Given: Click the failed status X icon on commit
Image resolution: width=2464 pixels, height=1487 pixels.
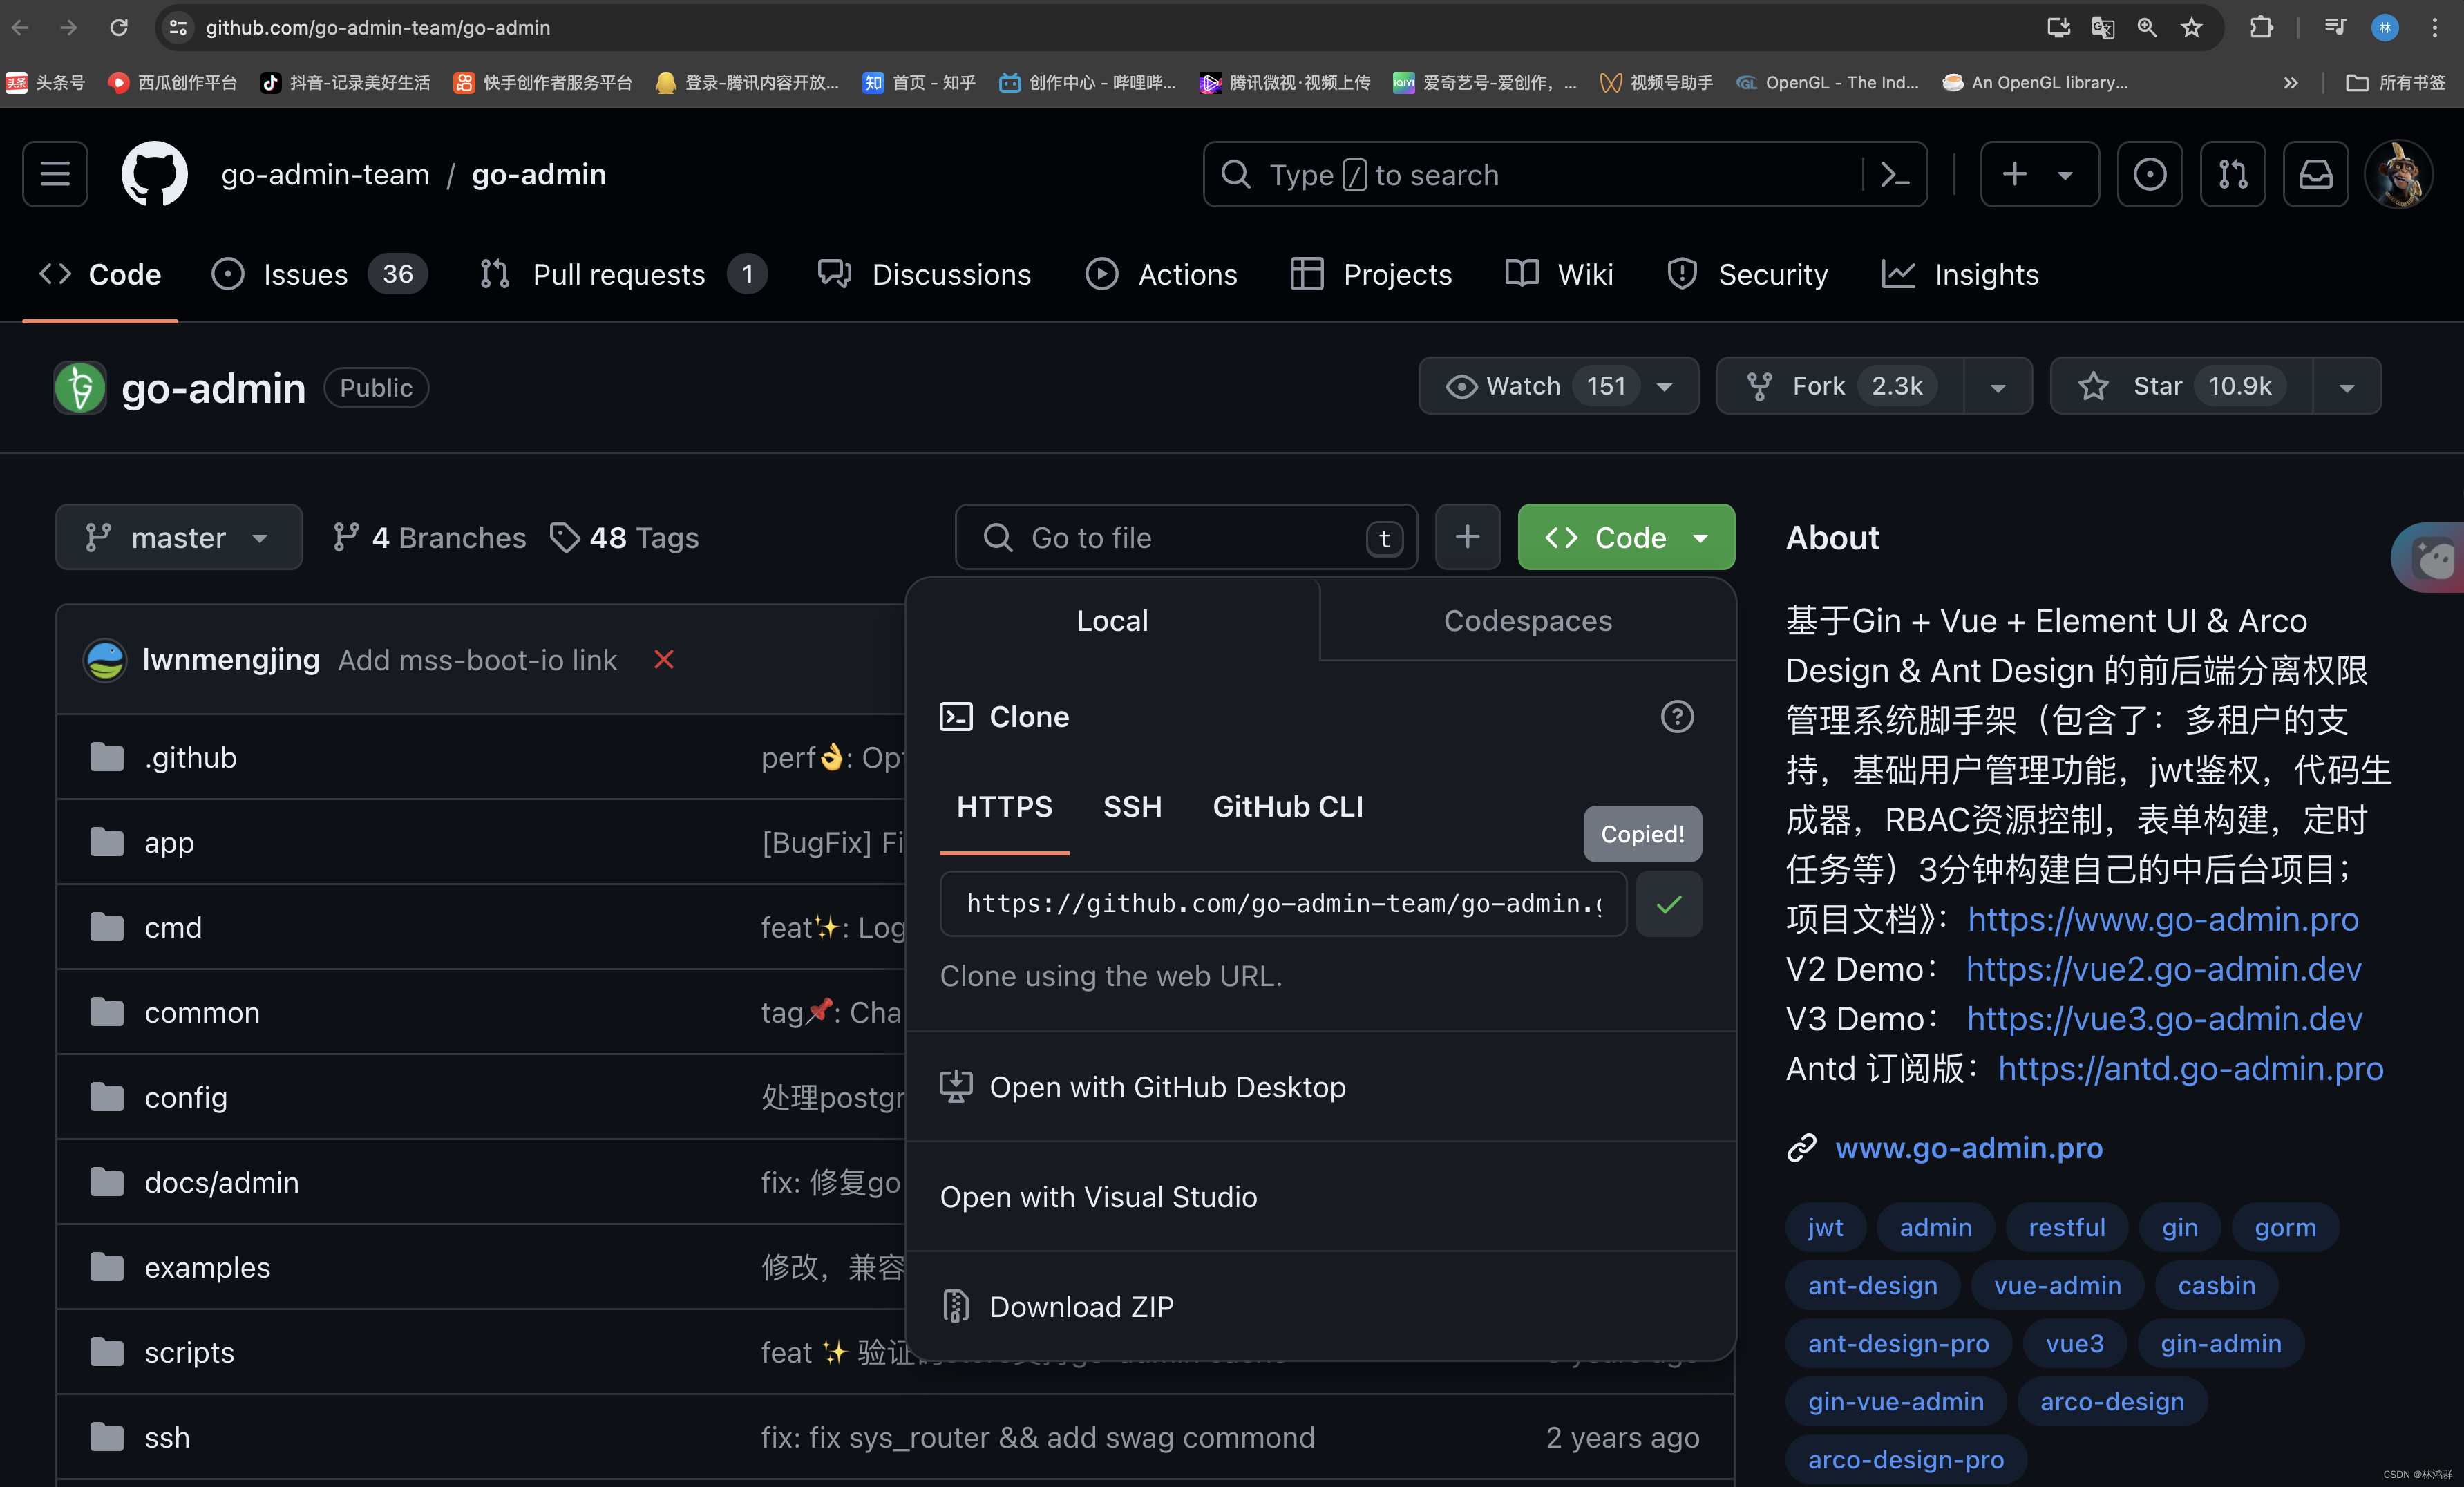Looking at the screenshot, I should (664, 660).
